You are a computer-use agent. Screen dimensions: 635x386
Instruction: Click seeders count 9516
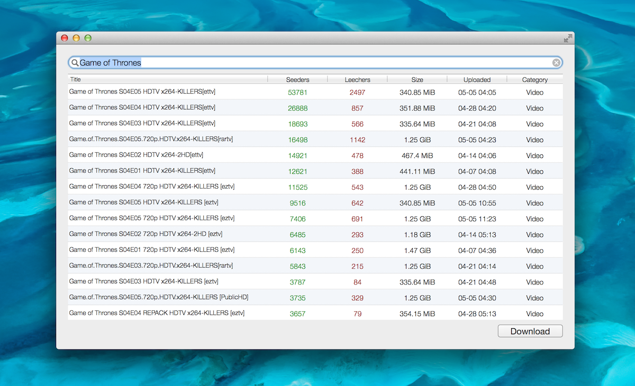[x=298, y=204]
